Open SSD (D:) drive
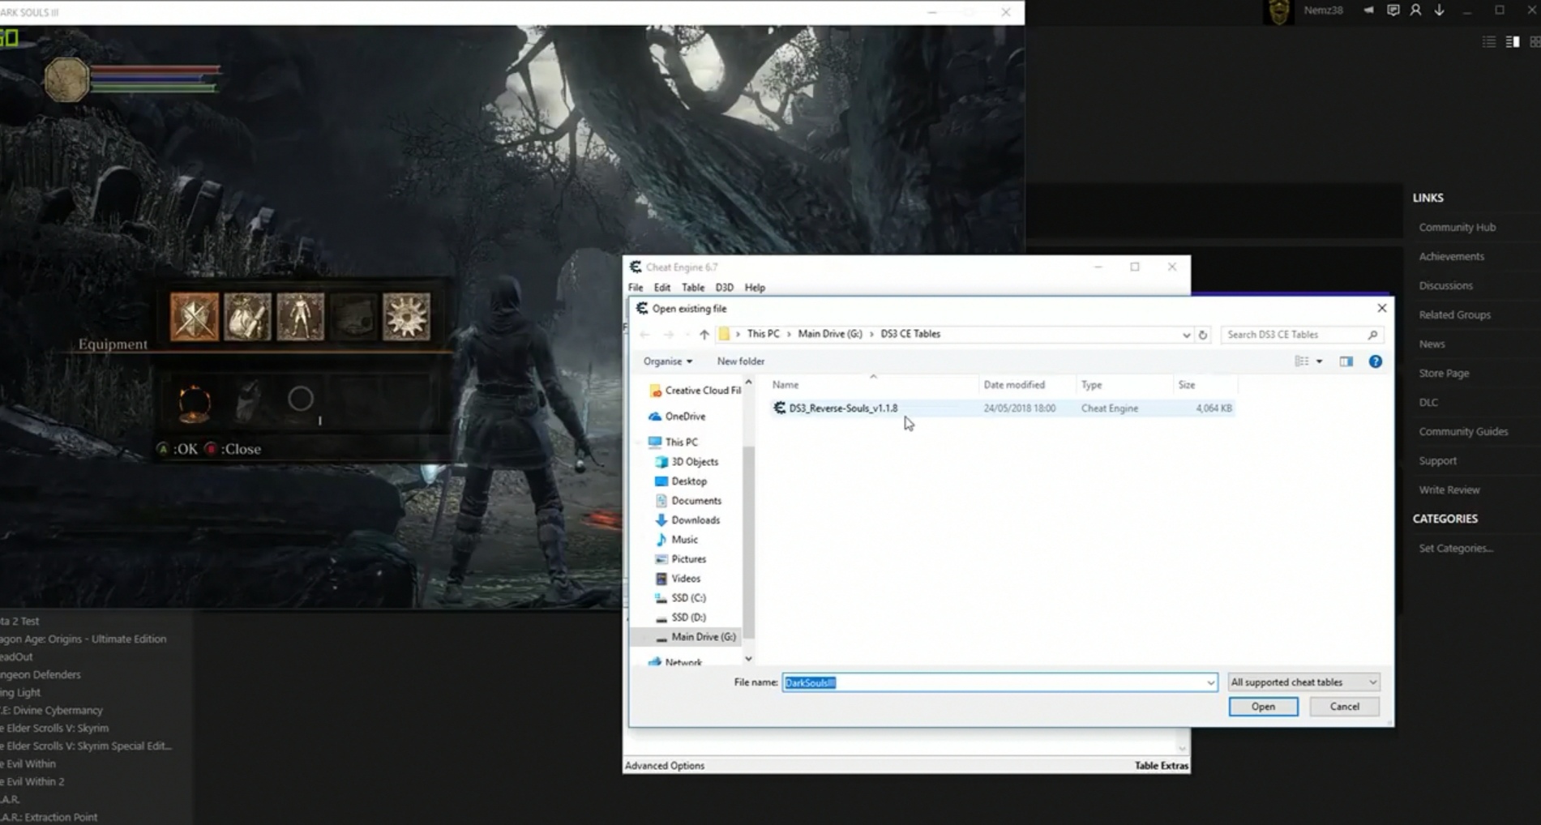Screen dimensions: 1541x825 click(681, 618)
